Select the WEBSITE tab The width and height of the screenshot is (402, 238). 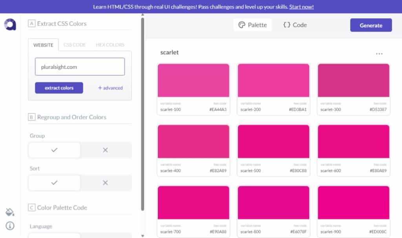pos(43,45)
